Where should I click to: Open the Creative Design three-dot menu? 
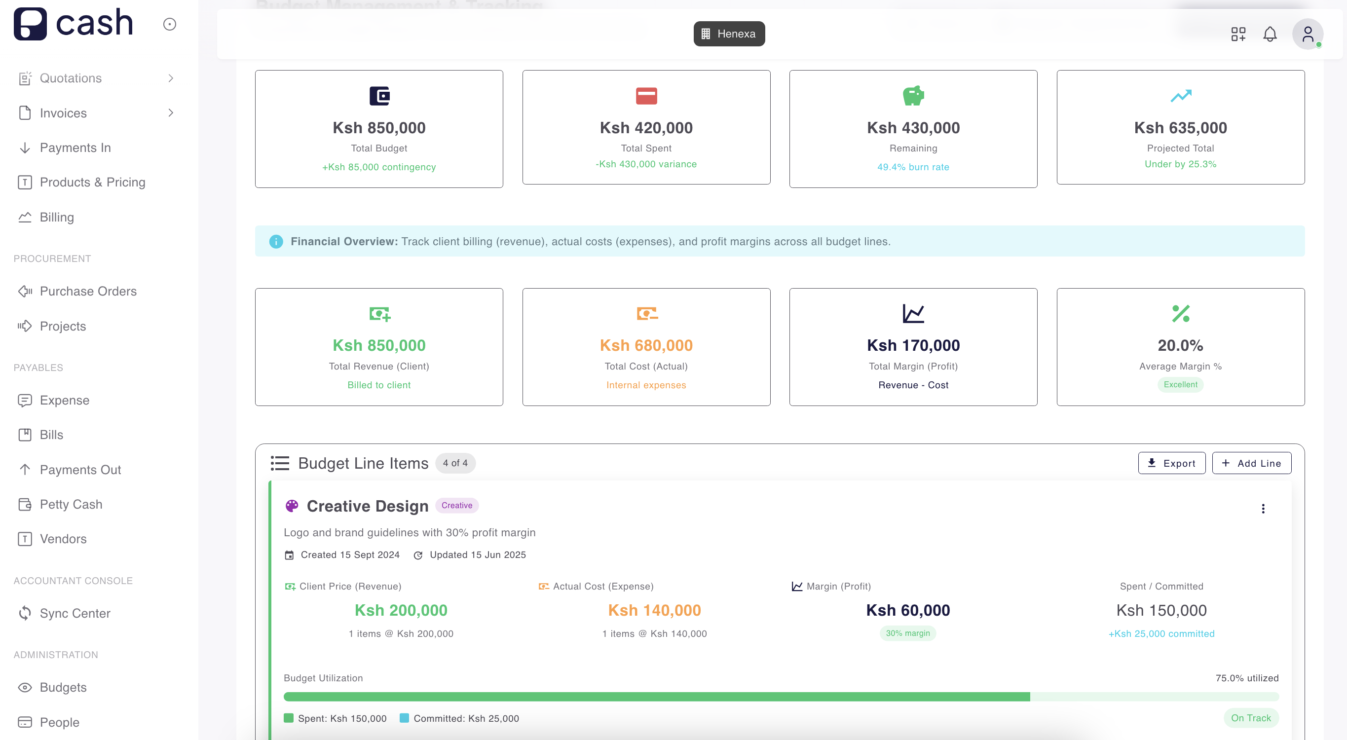pyautogui.click(x=1263, y=508)
